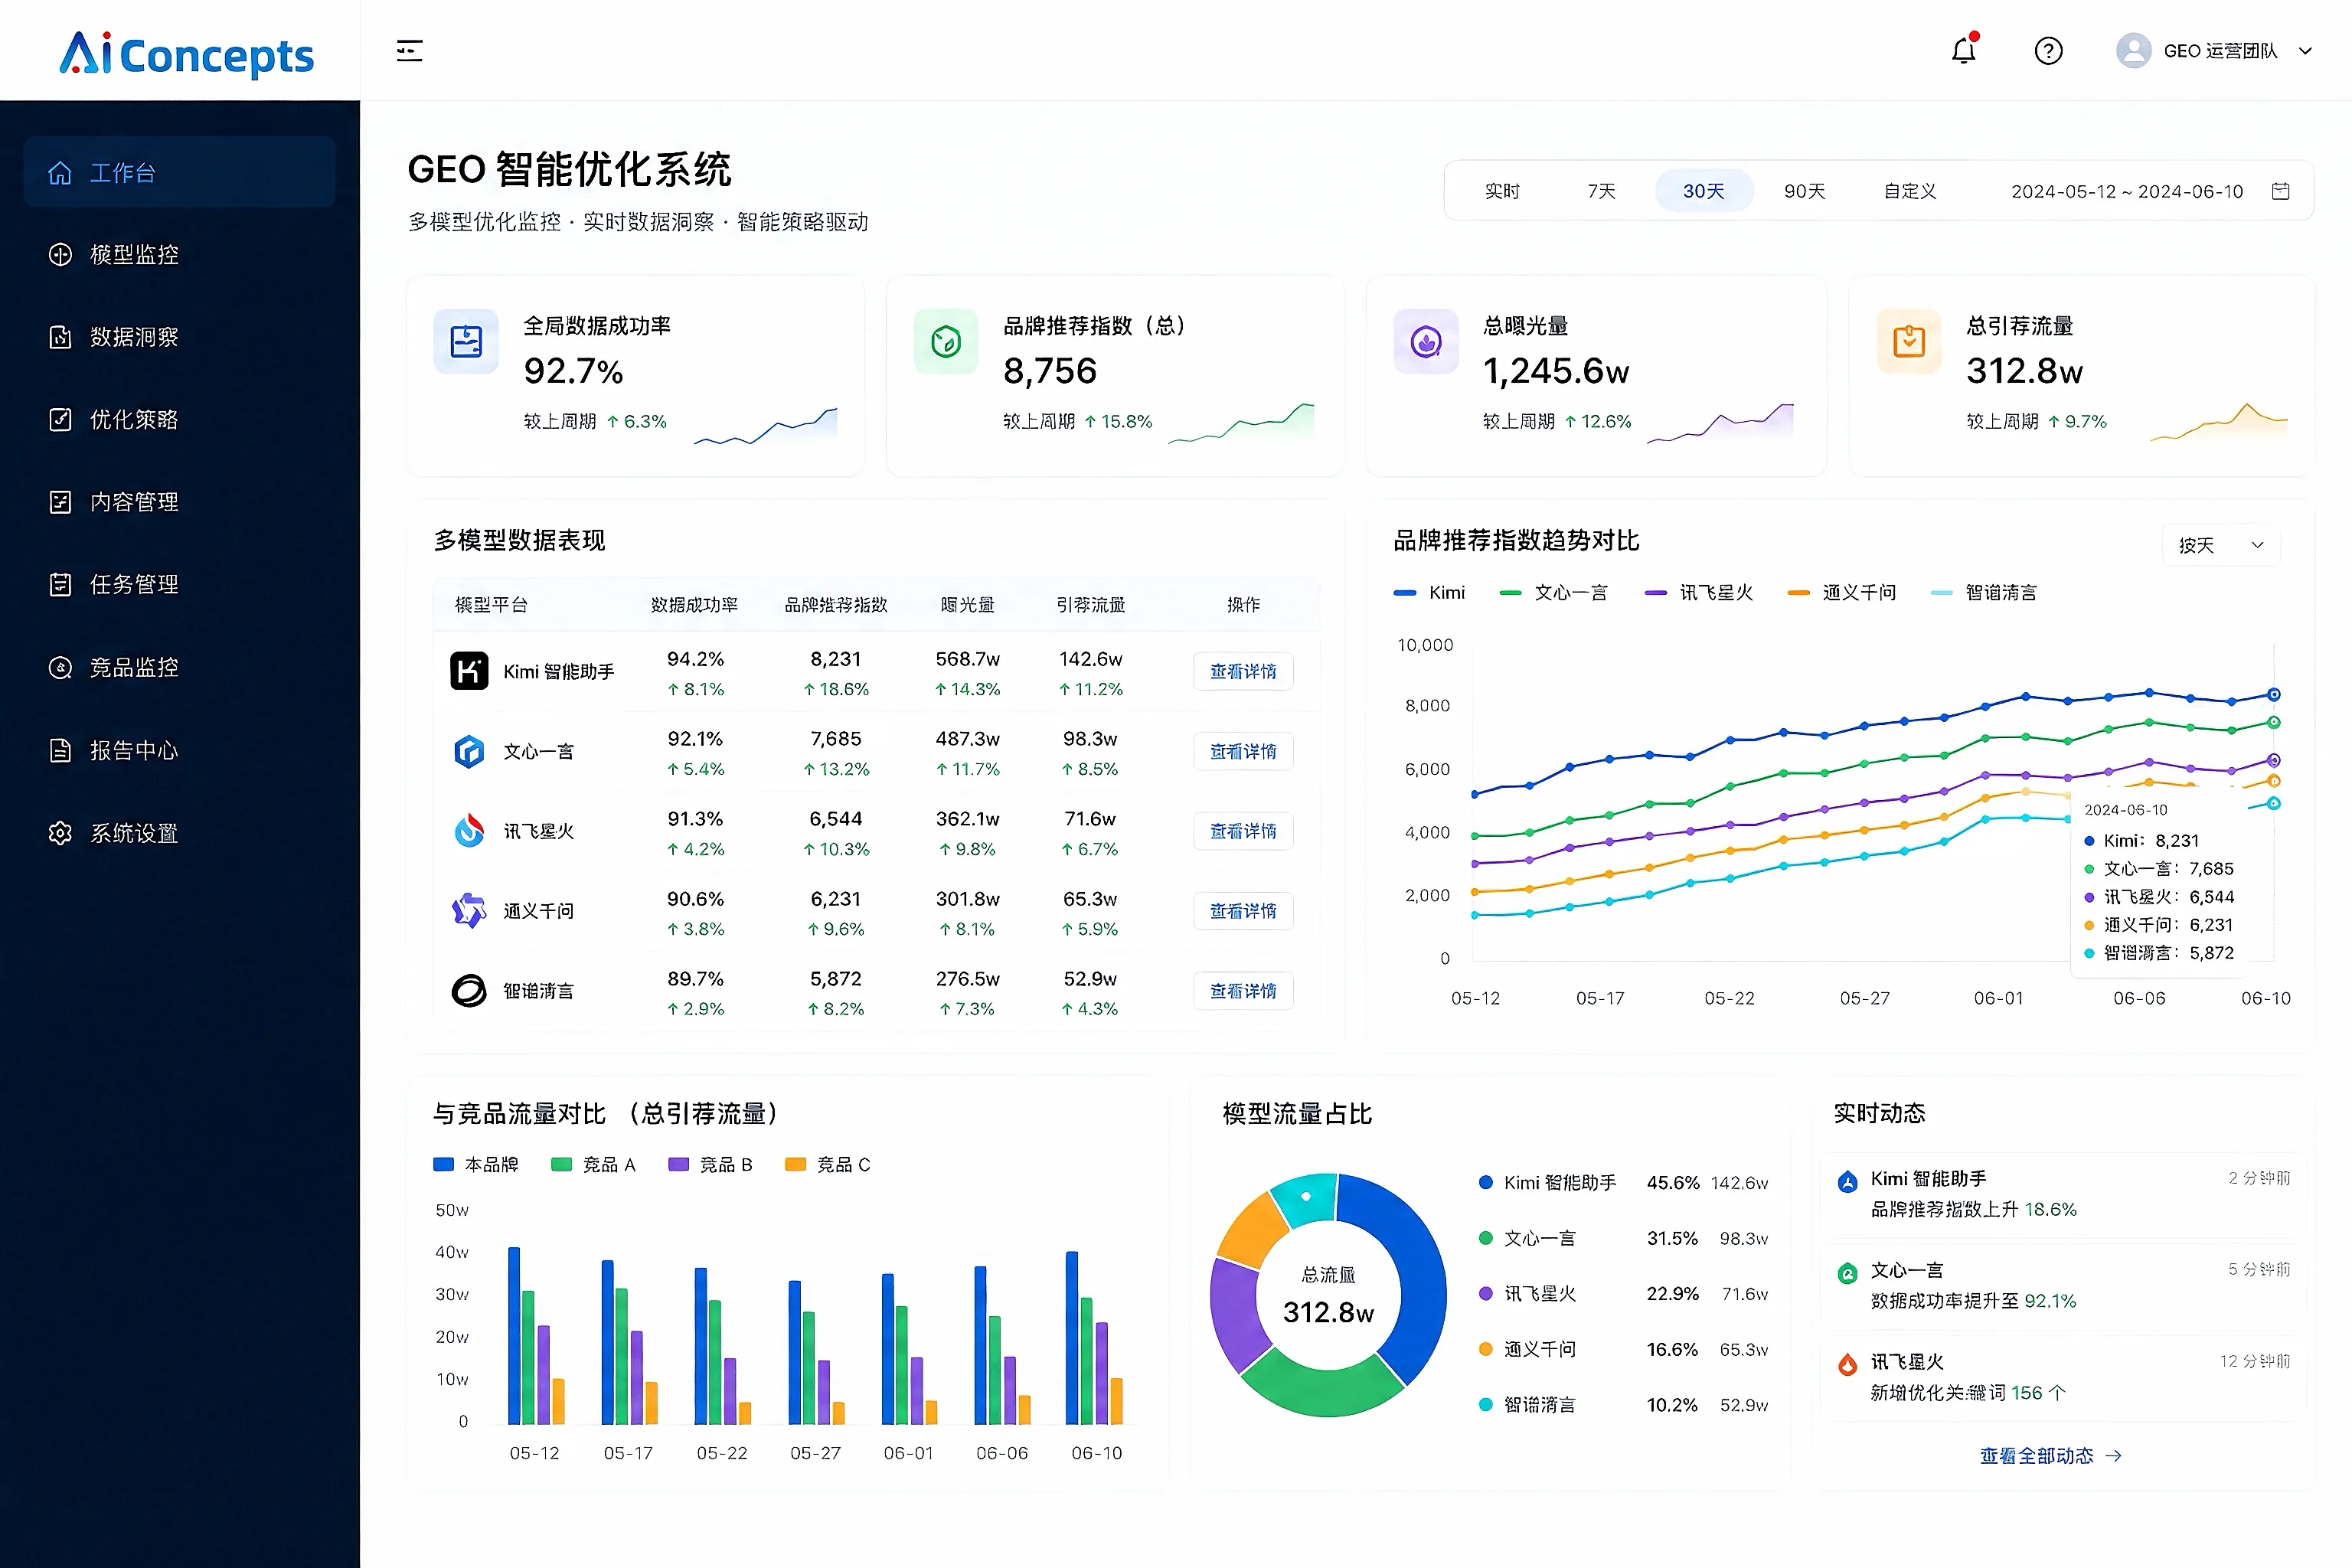The image size is (2352, 1568).
Task: Toggle 竞品 B series in bar chart legend
Action: click(711, 1164)
